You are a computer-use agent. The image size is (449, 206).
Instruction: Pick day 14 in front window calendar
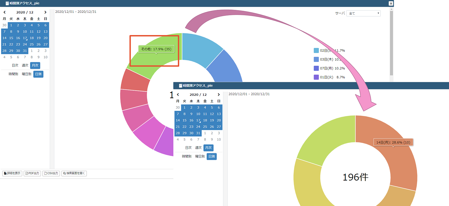click(178, 120)
